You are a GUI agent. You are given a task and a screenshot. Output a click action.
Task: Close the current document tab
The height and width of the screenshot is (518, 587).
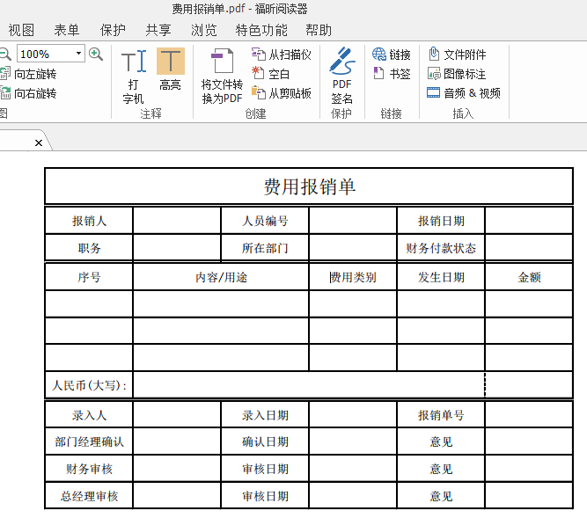(39, 142)
